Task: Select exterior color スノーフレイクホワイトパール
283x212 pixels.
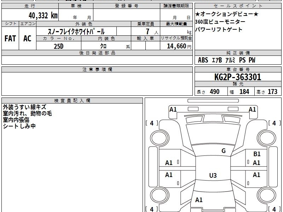Action: 76,31
